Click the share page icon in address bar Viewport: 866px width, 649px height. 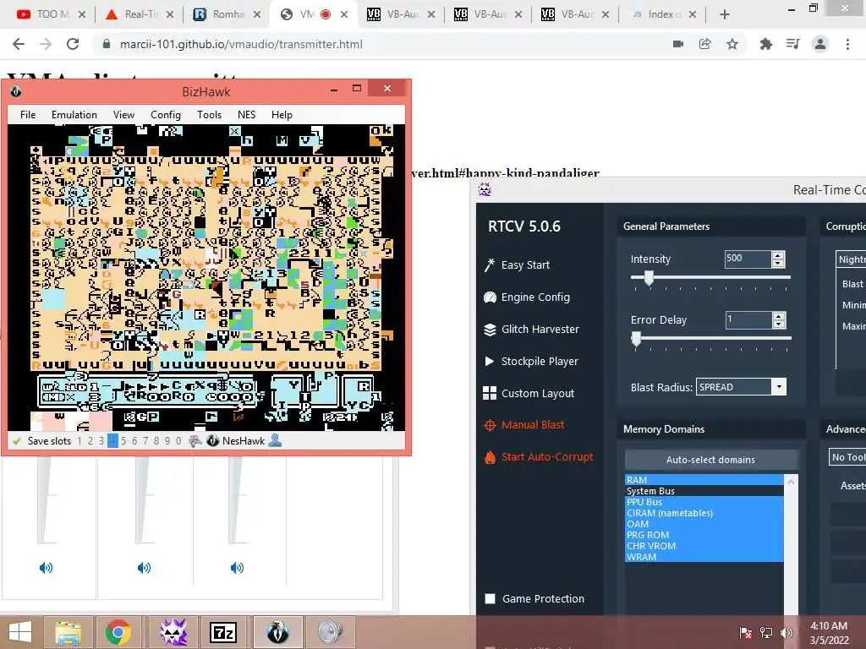[705, 44]
